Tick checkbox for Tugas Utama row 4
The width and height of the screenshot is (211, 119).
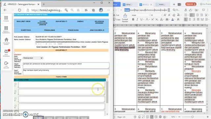click(15, 106)
